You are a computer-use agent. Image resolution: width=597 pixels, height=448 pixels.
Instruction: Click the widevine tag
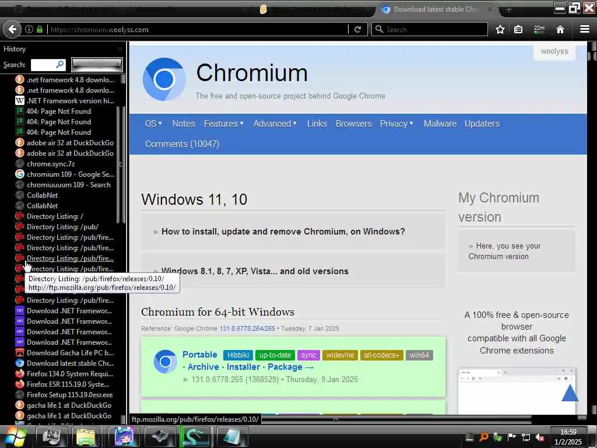point(340,355)
